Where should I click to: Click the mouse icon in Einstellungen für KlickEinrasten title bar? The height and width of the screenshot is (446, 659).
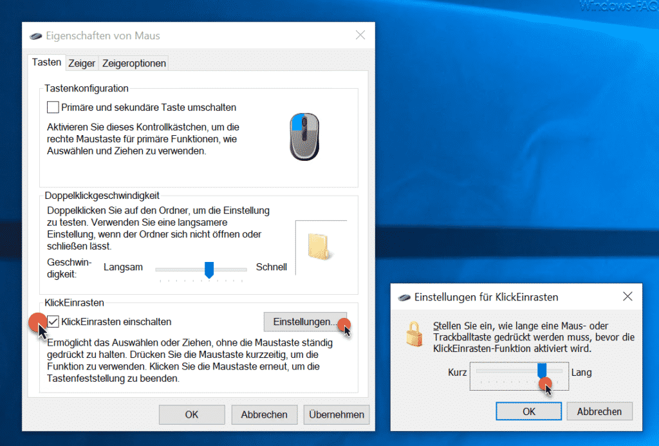click(x=404, y=297)
